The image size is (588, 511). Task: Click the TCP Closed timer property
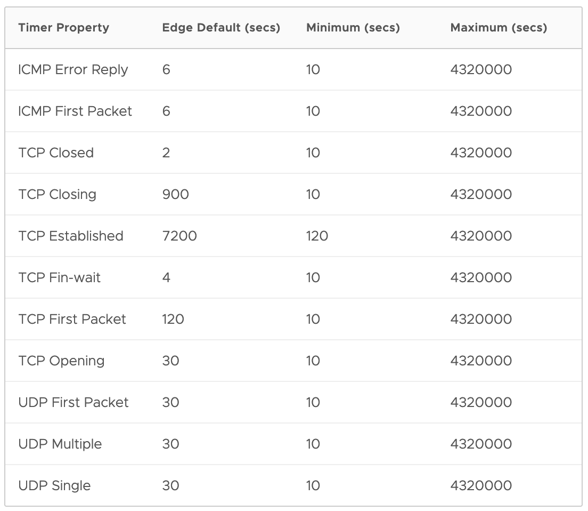pyautogui.click(x=56, y=153)
